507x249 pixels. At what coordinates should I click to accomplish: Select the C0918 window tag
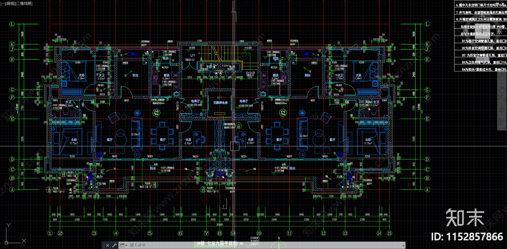click(x=242, y=41)
